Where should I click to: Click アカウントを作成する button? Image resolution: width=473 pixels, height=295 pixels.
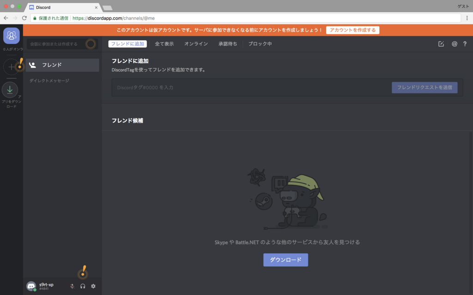click(x=352, y=30)
